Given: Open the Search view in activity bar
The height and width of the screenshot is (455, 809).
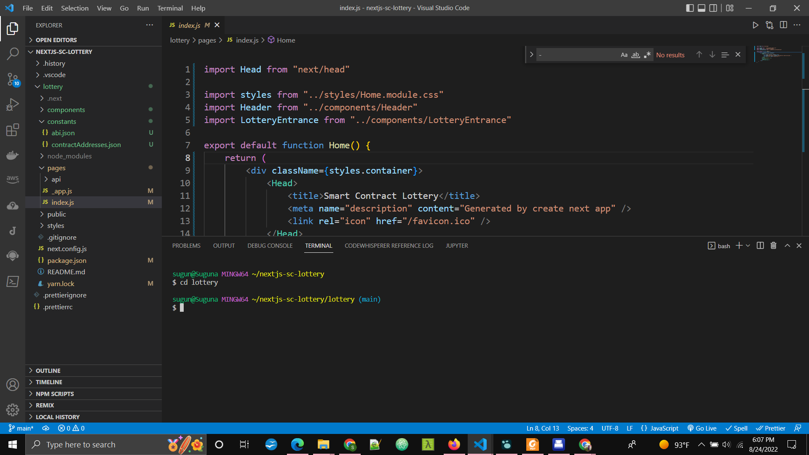Looking at the screenshot, I should coord(13,54).
